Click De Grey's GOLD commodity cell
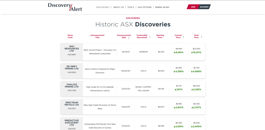This screenshot has height=130, width=265. coord(143,71)
